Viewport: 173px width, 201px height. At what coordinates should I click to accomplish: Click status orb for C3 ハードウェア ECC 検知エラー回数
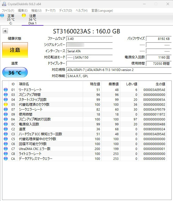point(6,134)
